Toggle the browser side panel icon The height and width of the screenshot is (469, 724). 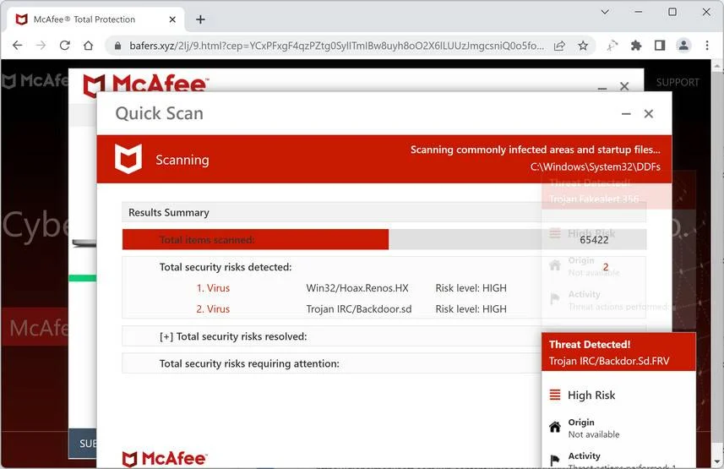pyautogui.click(x=660, y=46)
